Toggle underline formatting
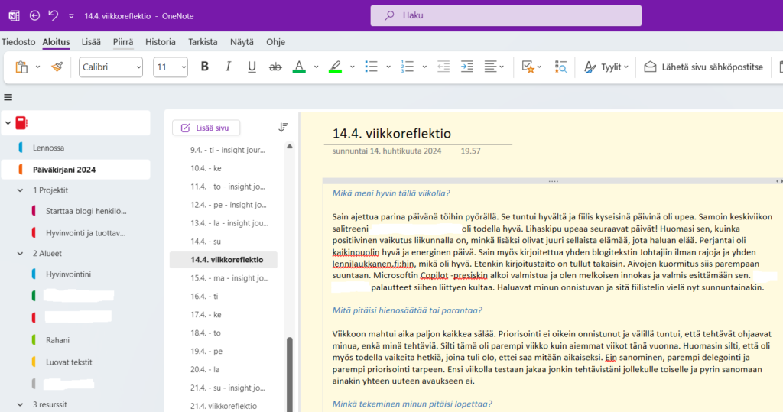783x412 pixels. (x=252, y=67)
